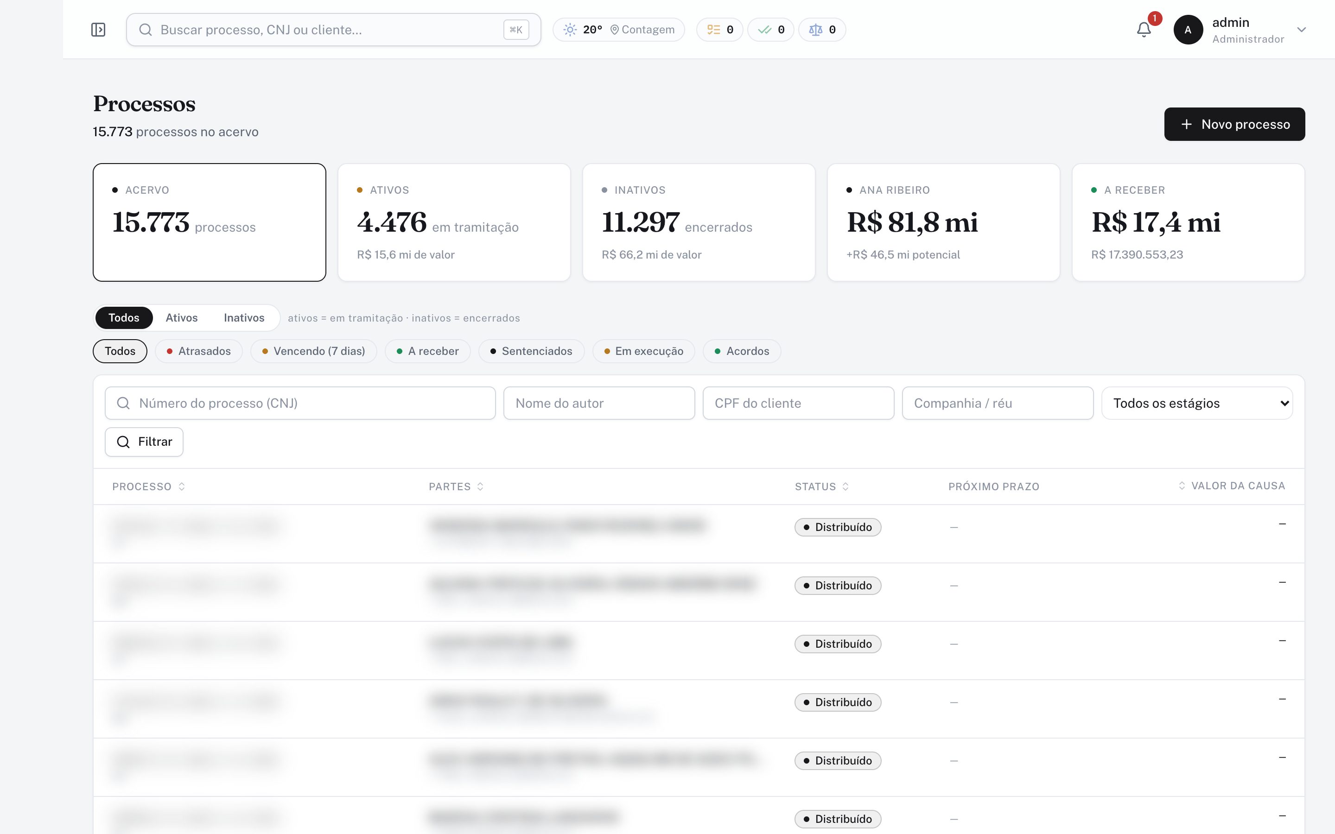This screenshot has width=1335, height=834.
Task: Click the ⌘K shortcut badge
Action: tap(516, 30)
